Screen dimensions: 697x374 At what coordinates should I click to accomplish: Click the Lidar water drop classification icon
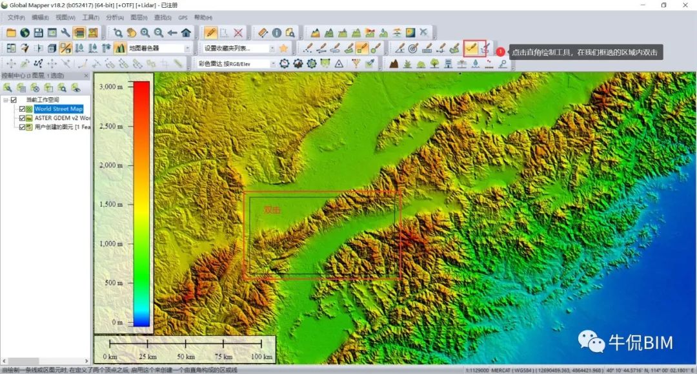click(476, 63)
